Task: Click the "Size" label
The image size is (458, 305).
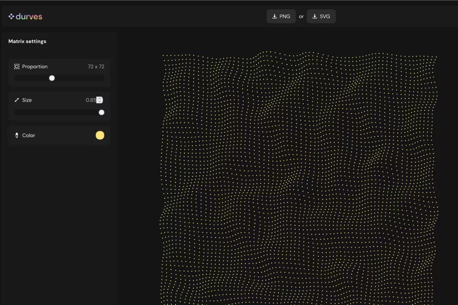Action: click(27, 100)
